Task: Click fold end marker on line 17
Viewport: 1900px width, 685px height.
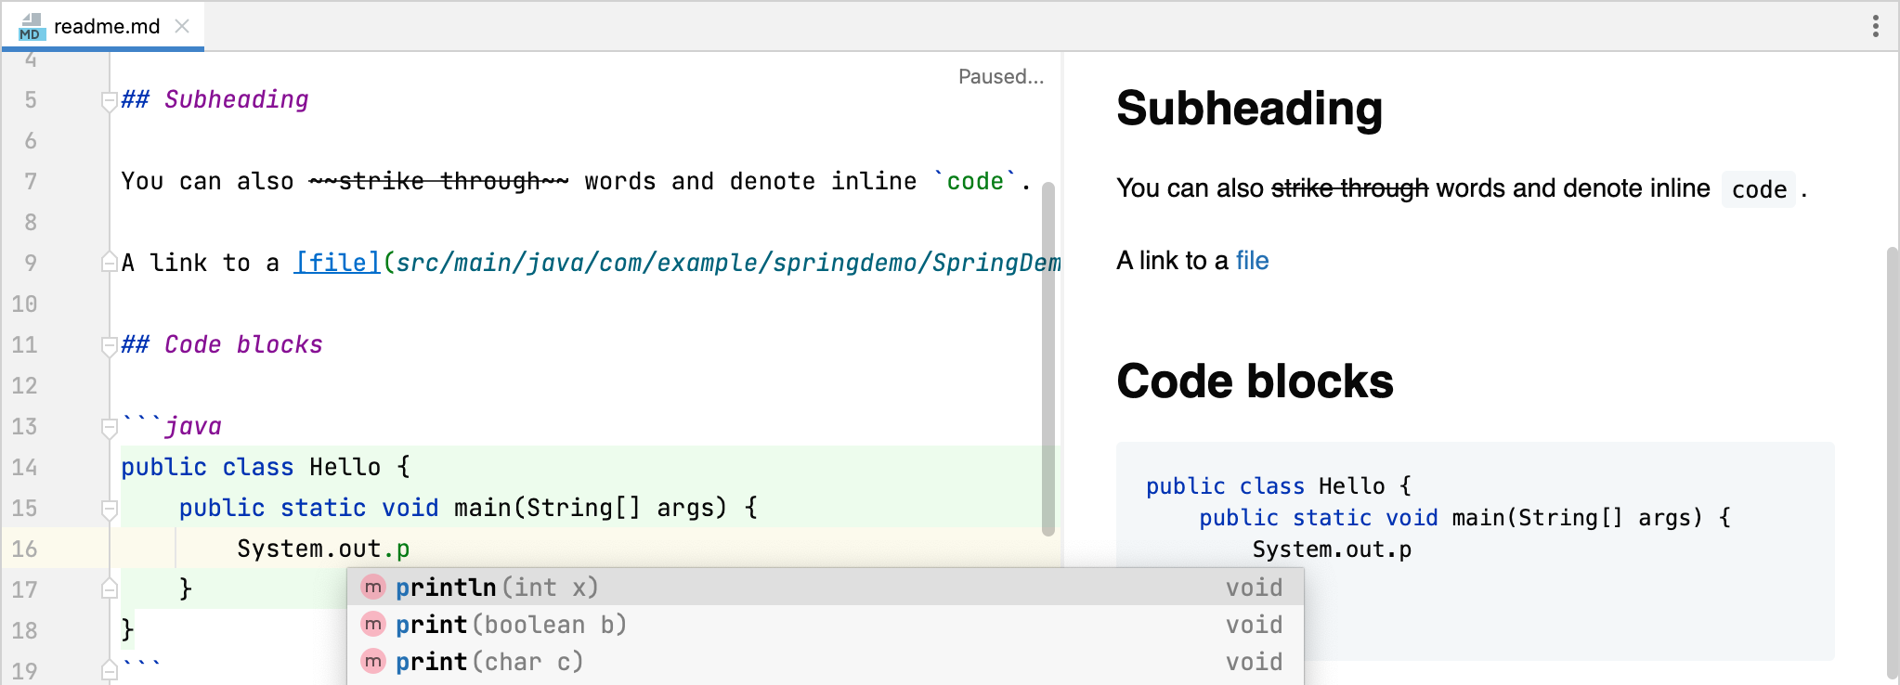Action: [x=109, y=589]
